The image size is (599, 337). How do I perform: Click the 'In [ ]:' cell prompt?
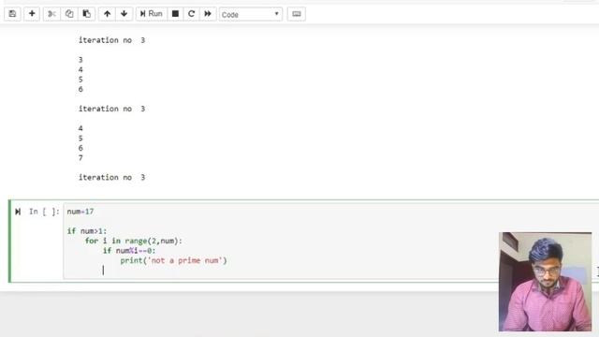point(44,212)
